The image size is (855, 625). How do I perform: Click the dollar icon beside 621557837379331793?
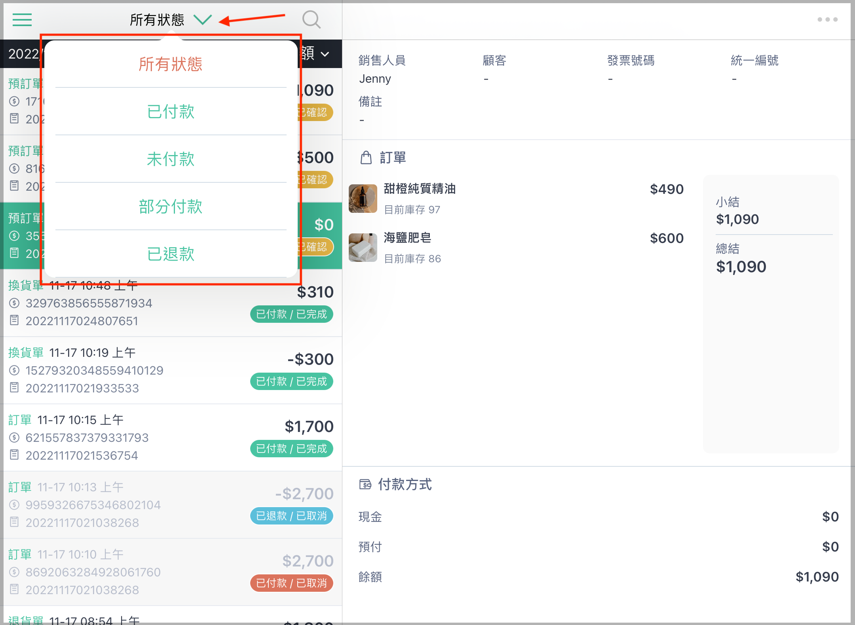point(14,437)
